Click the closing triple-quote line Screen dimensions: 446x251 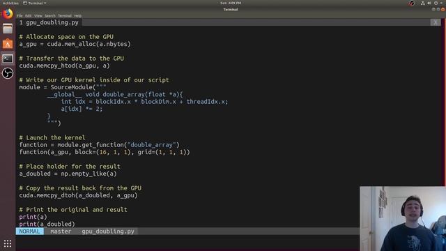[54, 123]
